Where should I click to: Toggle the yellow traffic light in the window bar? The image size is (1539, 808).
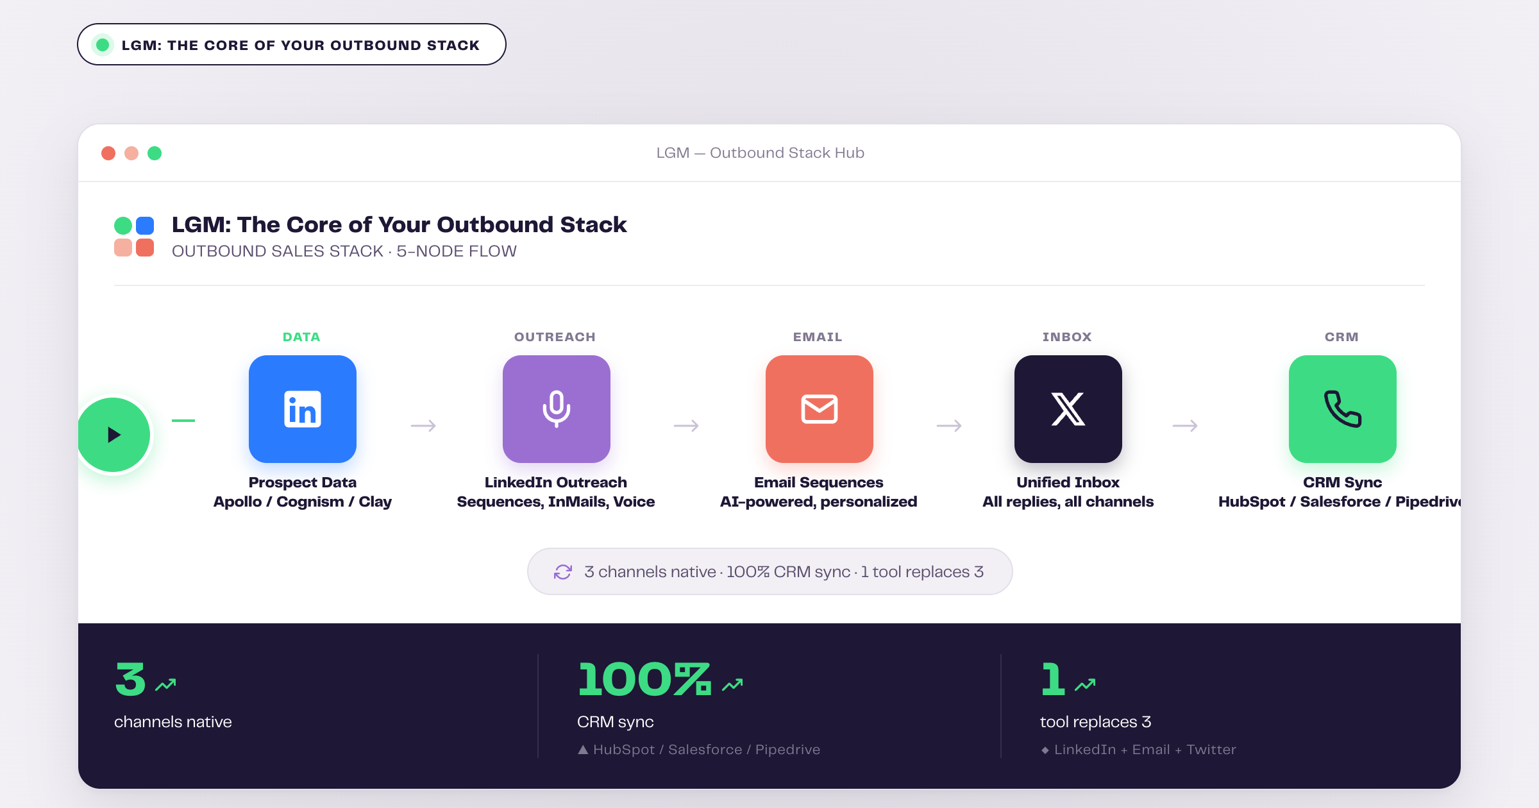[131, 153]
